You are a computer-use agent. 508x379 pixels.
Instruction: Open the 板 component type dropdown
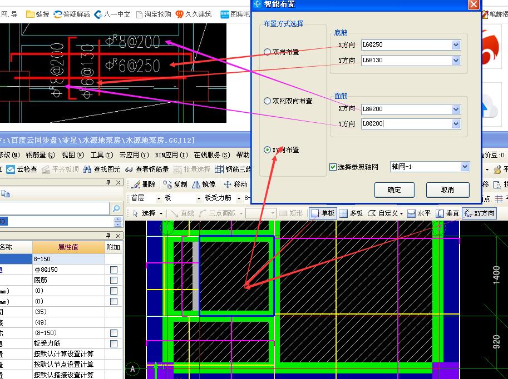coord(199,198)
